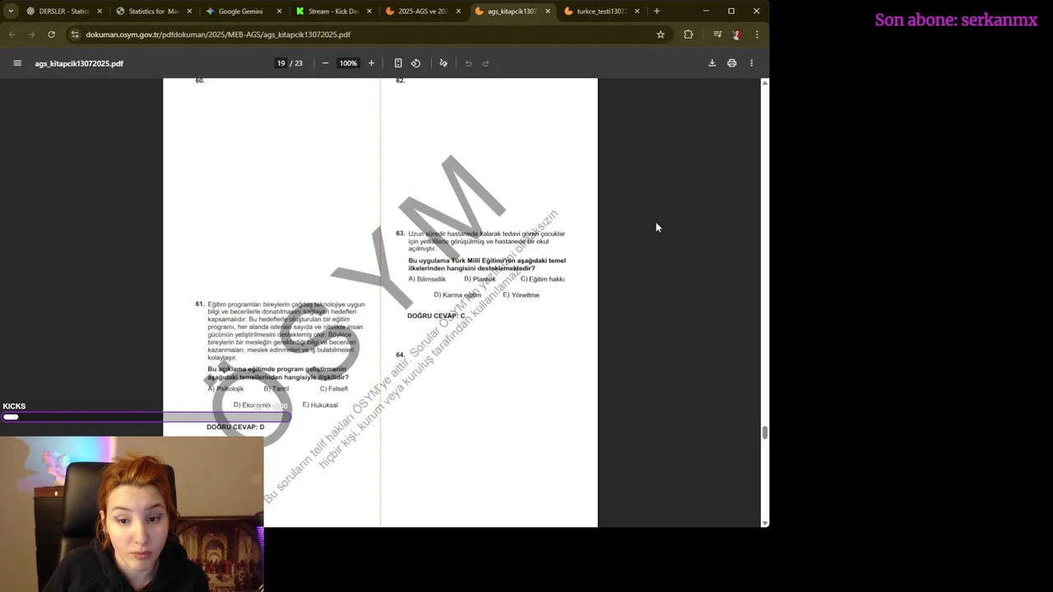The width and height of the screenshot is (1053, 592).
Task: Close the 2025-AGS tab
Action: (x=458, y=12)
